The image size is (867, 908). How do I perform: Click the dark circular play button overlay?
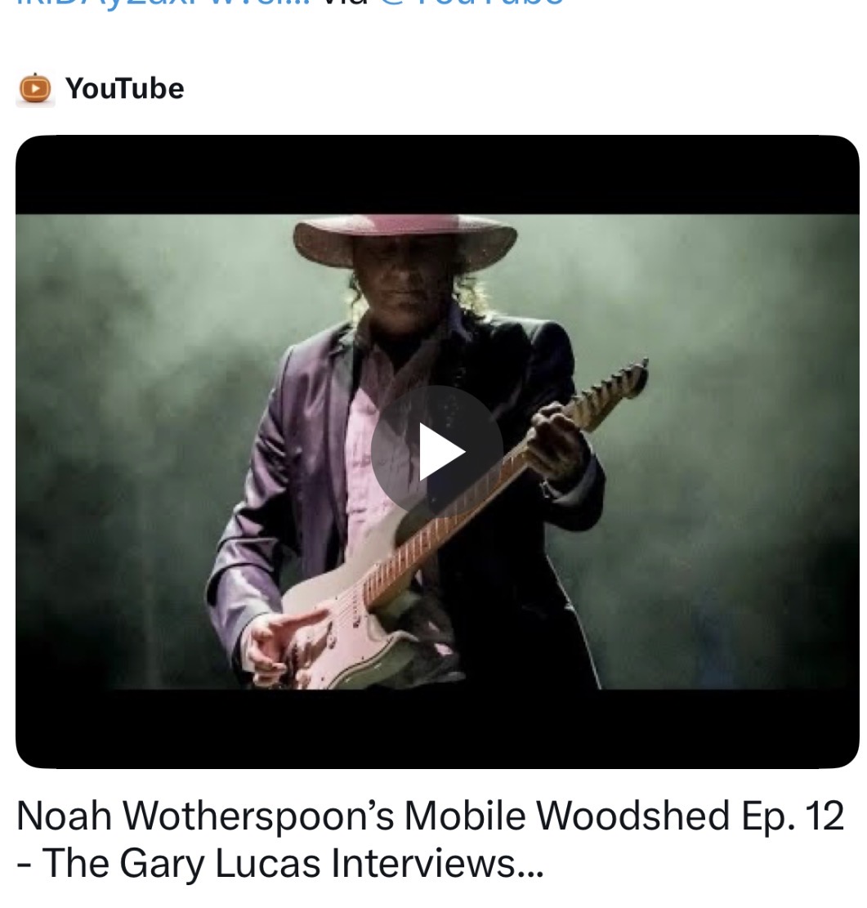[436, 451]
